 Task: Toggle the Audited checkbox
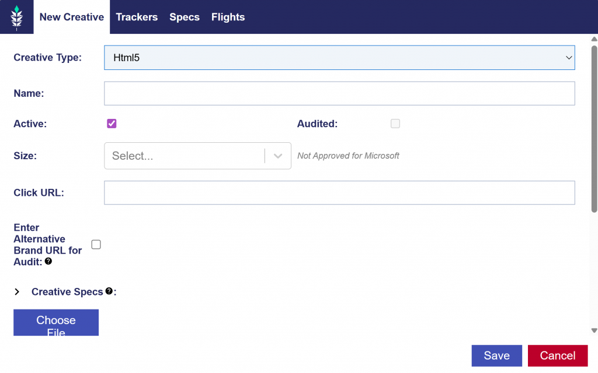[x=395, y=124]
